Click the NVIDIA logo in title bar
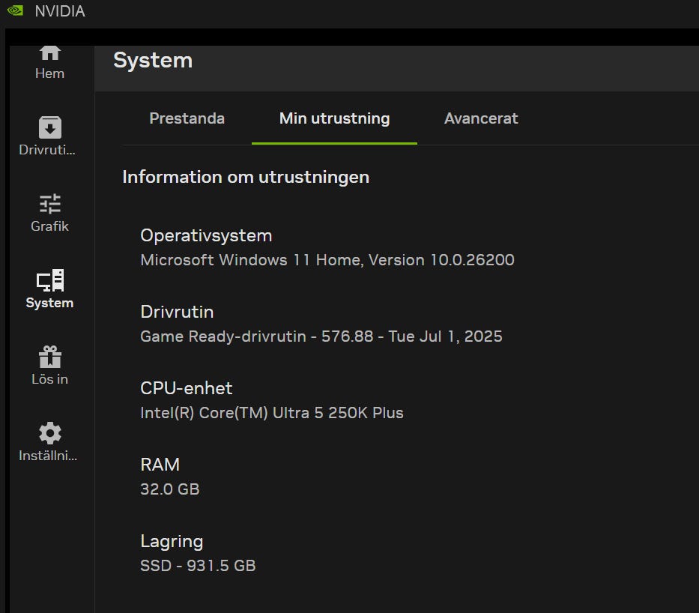This screenshot has width=699, height=613. pos(15,11)
